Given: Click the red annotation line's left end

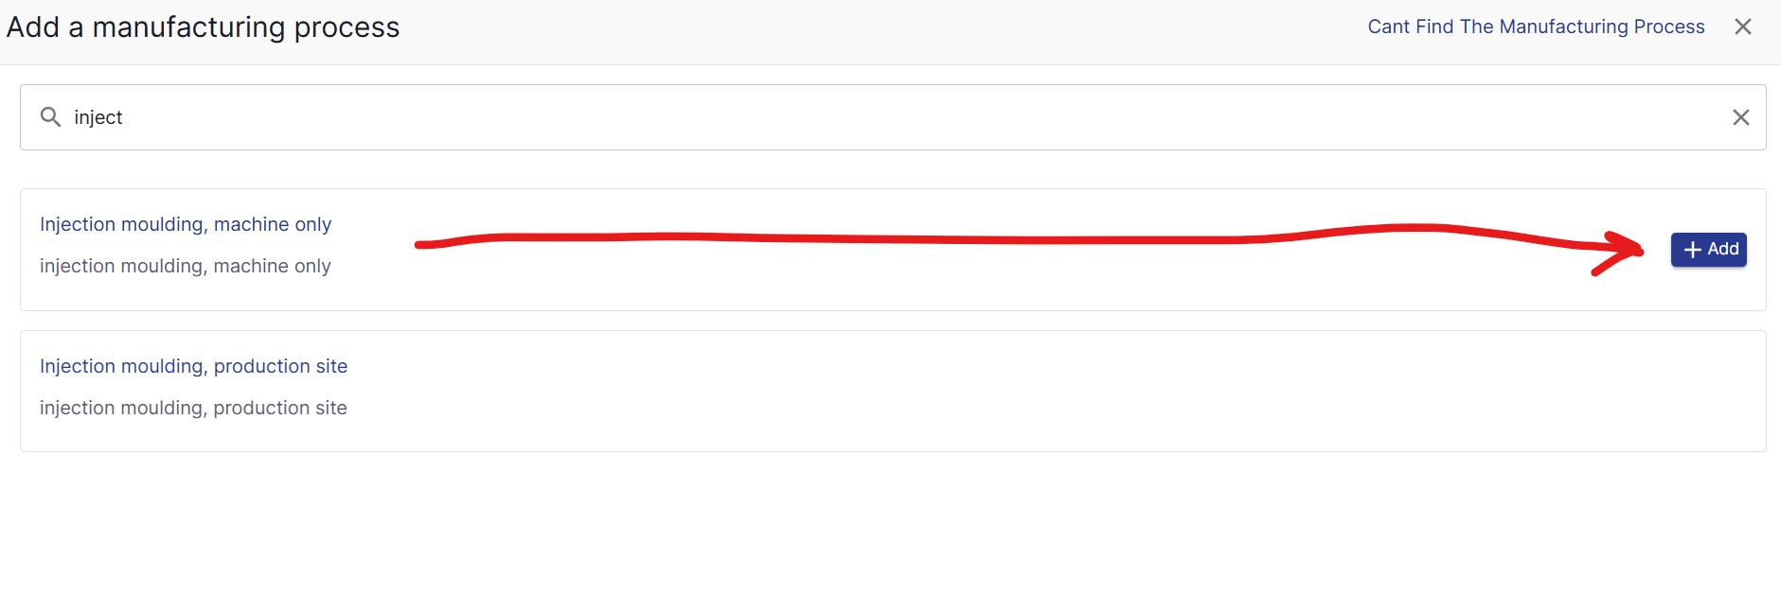Looking at the screenshot, I should click(421, 245).
